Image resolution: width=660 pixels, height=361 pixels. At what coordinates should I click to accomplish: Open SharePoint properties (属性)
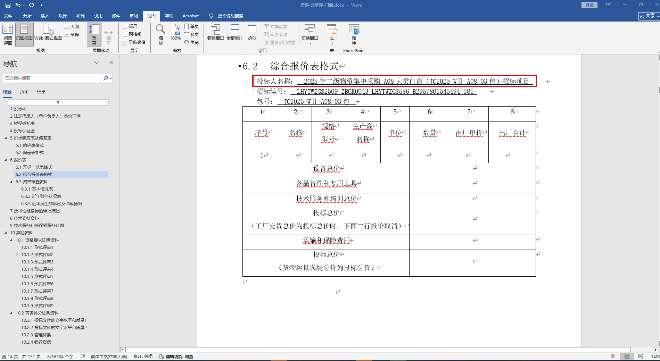pos(354,35)
